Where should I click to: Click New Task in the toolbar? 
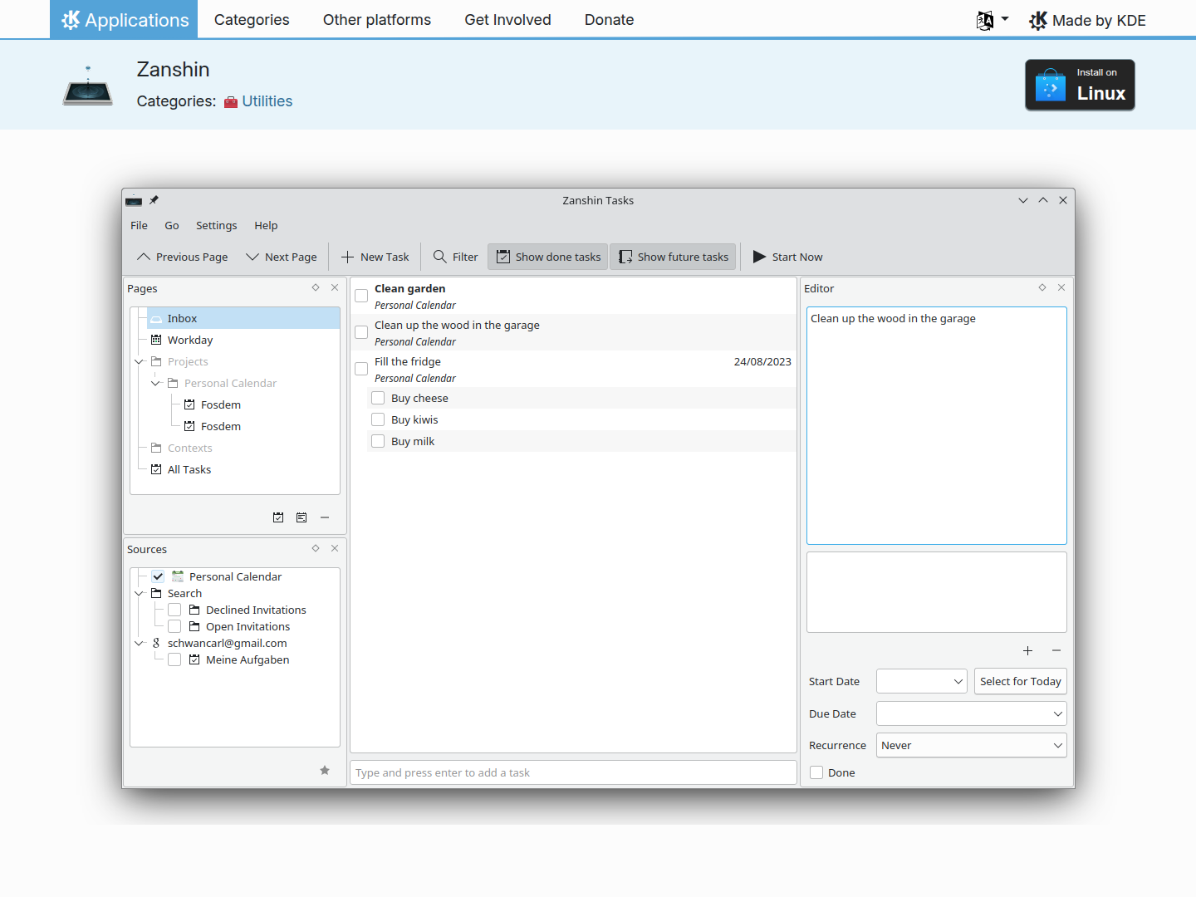pyautogui.click(x=375, y=257)
